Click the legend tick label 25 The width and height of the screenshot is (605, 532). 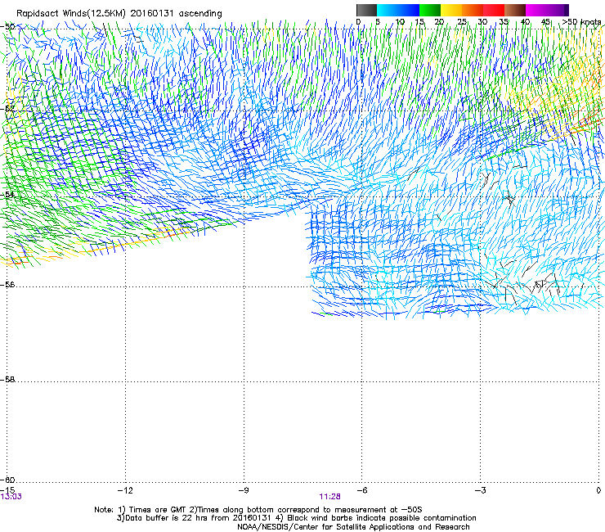[x=462, y=22]
